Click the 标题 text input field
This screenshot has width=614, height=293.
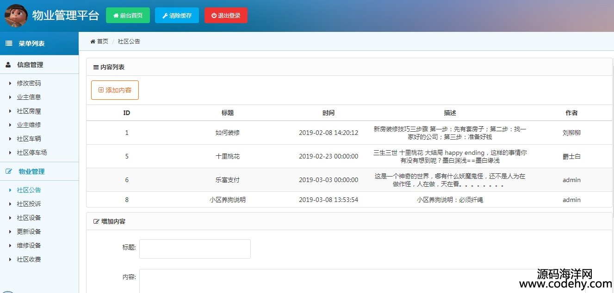coord(195,249)
